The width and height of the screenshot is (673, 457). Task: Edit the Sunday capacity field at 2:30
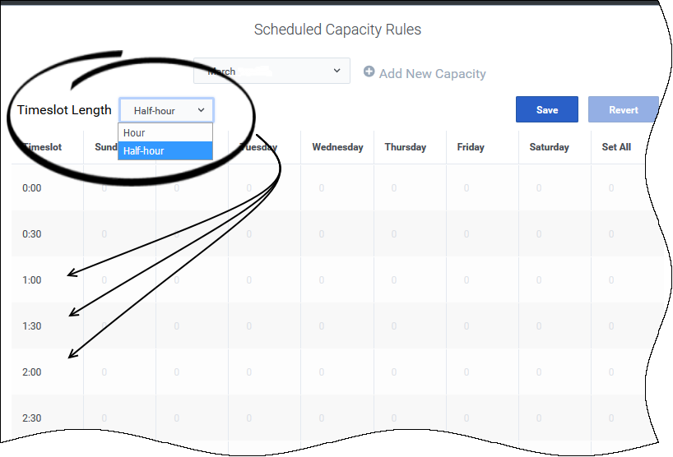pos(104,418)
